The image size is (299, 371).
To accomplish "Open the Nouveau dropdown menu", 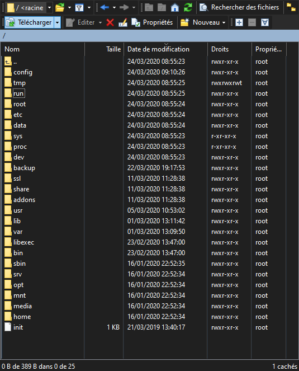I will point(203,22).
